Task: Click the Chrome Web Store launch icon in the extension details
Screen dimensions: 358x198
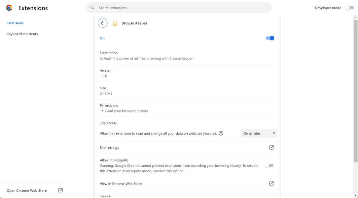Action: [x=271, y=184]
